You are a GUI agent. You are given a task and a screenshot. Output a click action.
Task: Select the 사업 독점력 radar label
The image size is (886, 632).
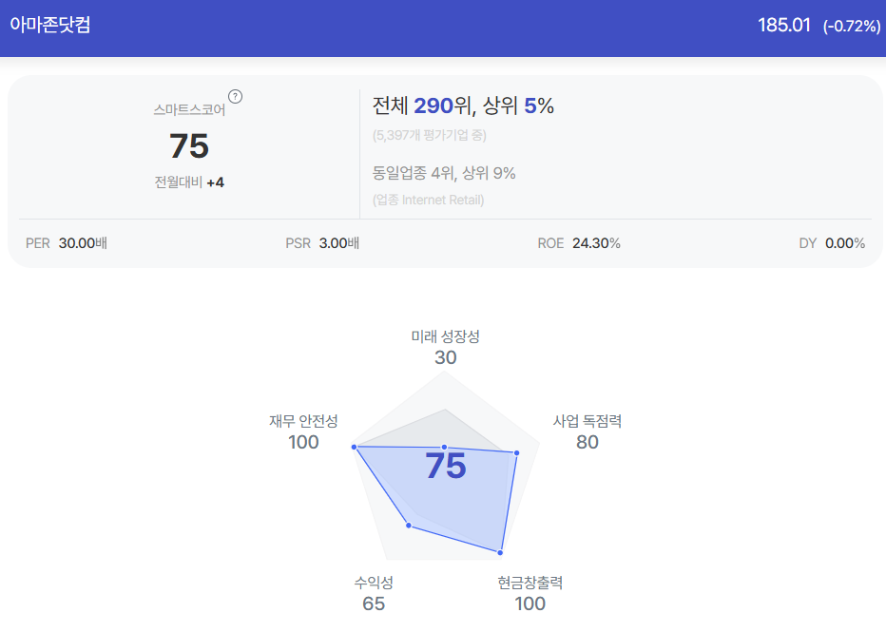587,421
